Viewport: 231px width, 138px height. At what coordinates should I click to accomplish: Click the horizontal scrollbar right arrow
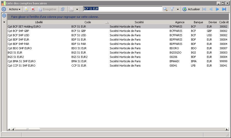[x=227, y=129]
